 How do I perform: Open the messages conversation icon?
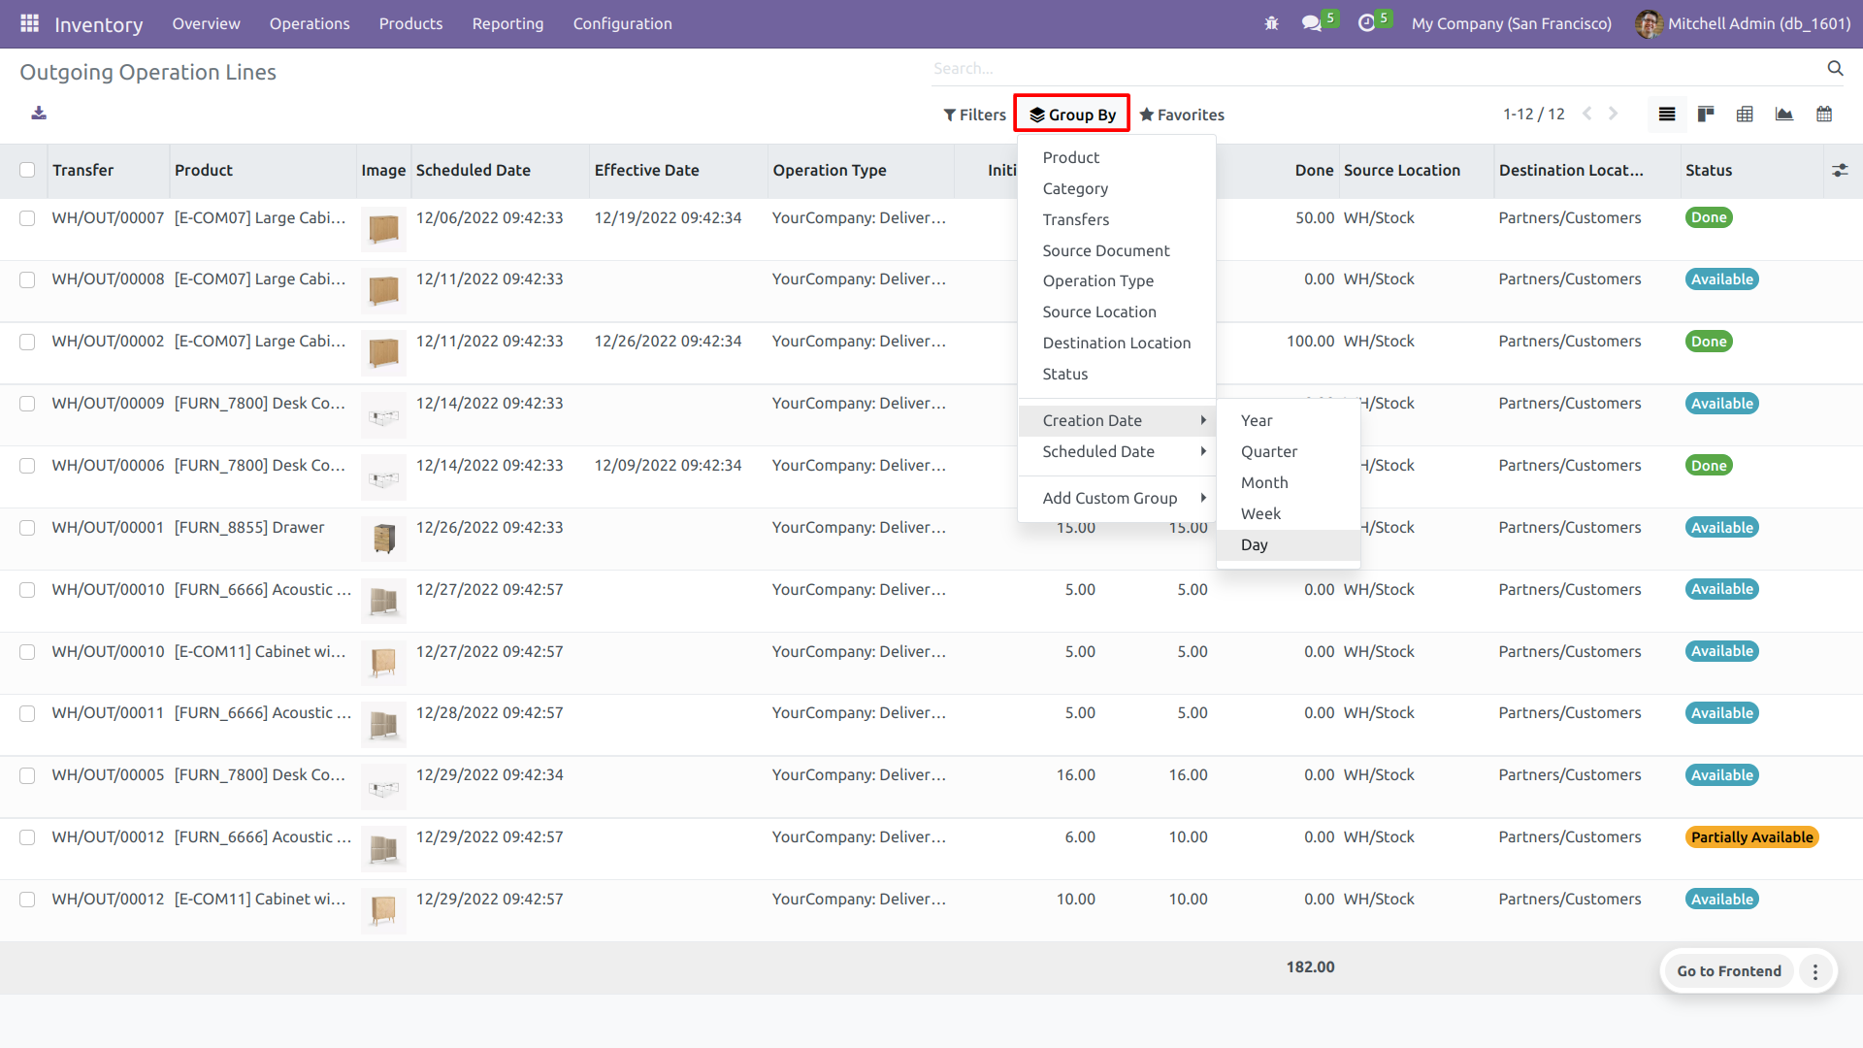coord(1312,23)
